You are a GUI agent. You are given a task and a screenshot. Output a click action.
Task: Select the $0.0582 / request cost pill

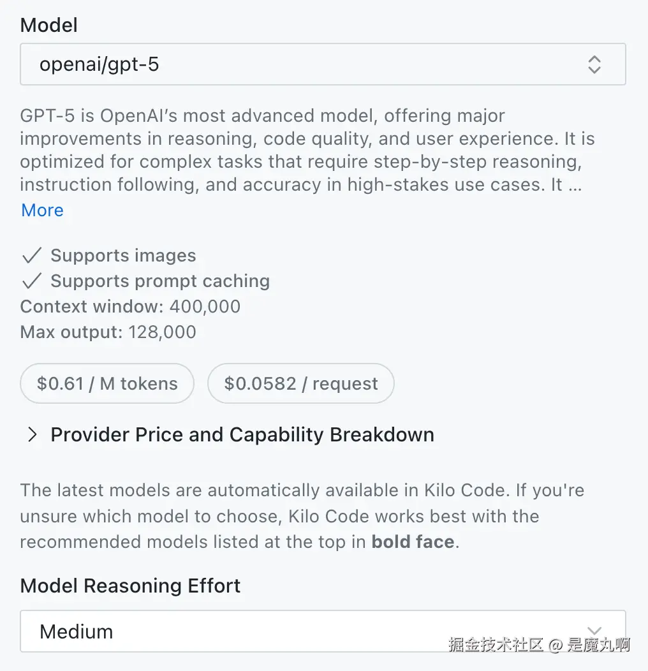pyautogui.click(x=300, y=383)
